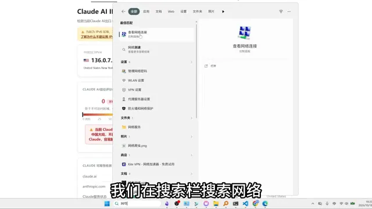Screen dimensions: 372x209
Task: Open the 管理网络密码 setting result
Action: pos(156,71)
